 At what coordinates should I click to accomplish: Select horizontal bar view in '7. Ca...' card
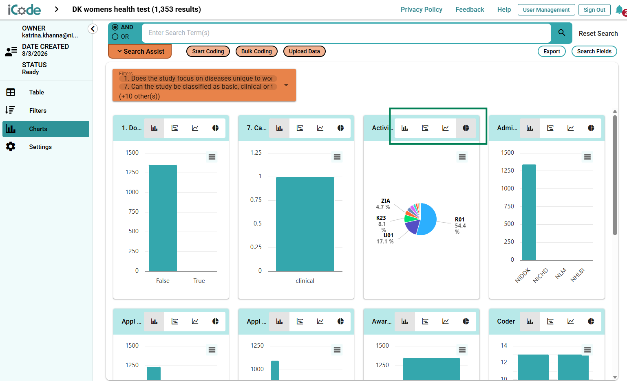[x=300, y=128]
